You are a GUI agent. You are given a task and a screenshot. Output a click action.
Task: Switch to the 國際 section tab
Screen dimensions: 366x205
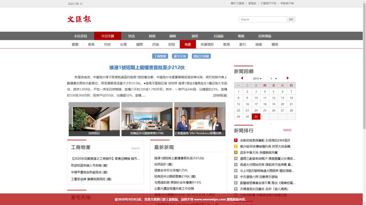[140, 44]
